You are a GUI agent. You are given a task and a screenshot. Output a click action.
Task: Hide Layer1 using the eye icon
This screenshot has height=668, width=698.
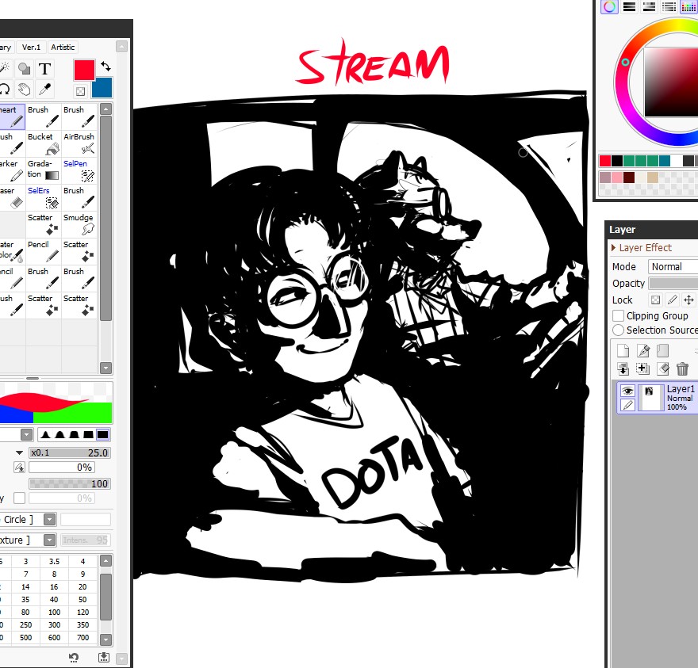pos(627,391)
